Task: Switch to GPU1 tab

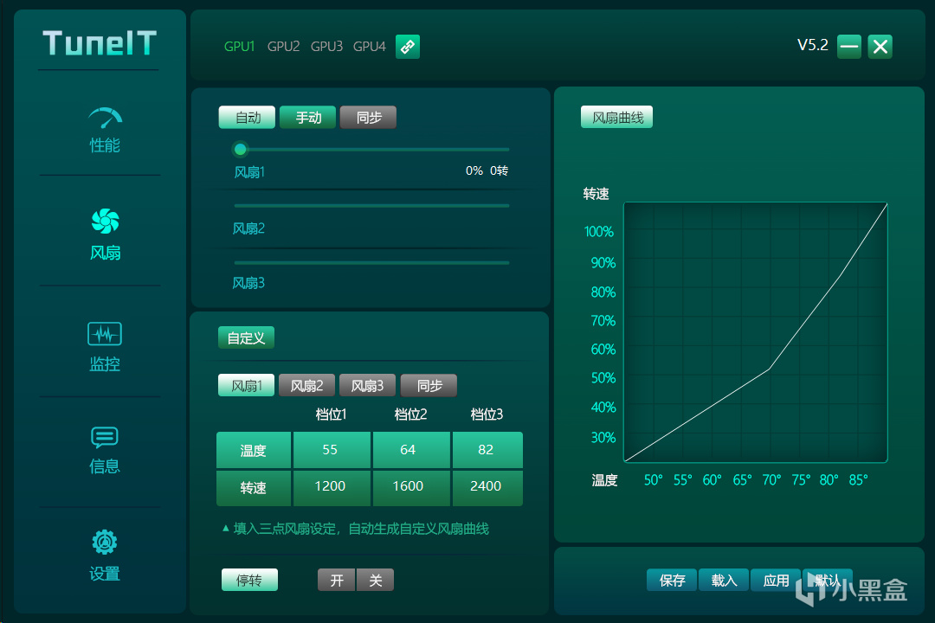Action: [239, 47]
